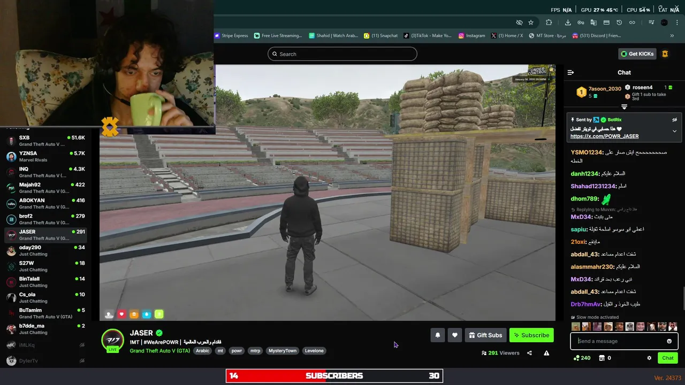Open the Shahid bookmark
This screenshot has width=685, height=385.
[333, 36]
